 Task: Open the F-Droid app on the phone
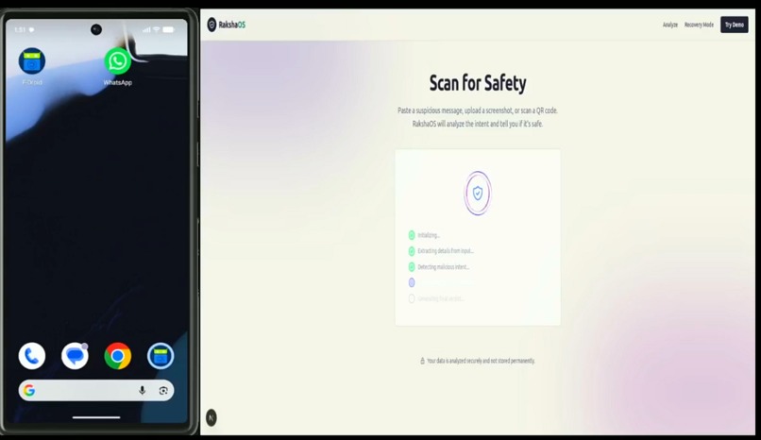pyautogui.click(x=32, y=61)
